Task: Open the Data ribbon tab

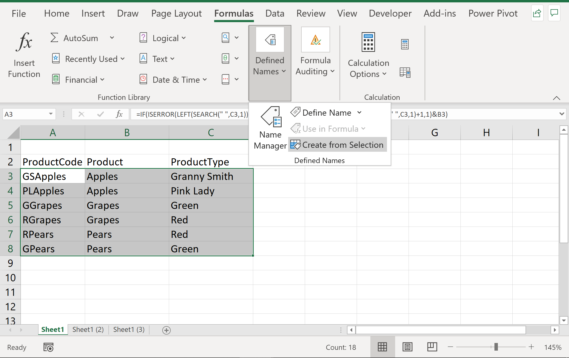Action: pos(274,13)
